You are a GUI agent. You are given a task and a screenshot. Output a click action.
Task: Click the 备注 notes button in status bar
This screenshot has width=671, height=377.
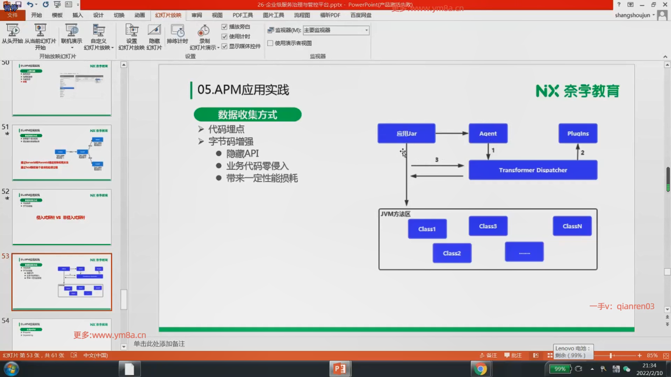pos(488,355)
